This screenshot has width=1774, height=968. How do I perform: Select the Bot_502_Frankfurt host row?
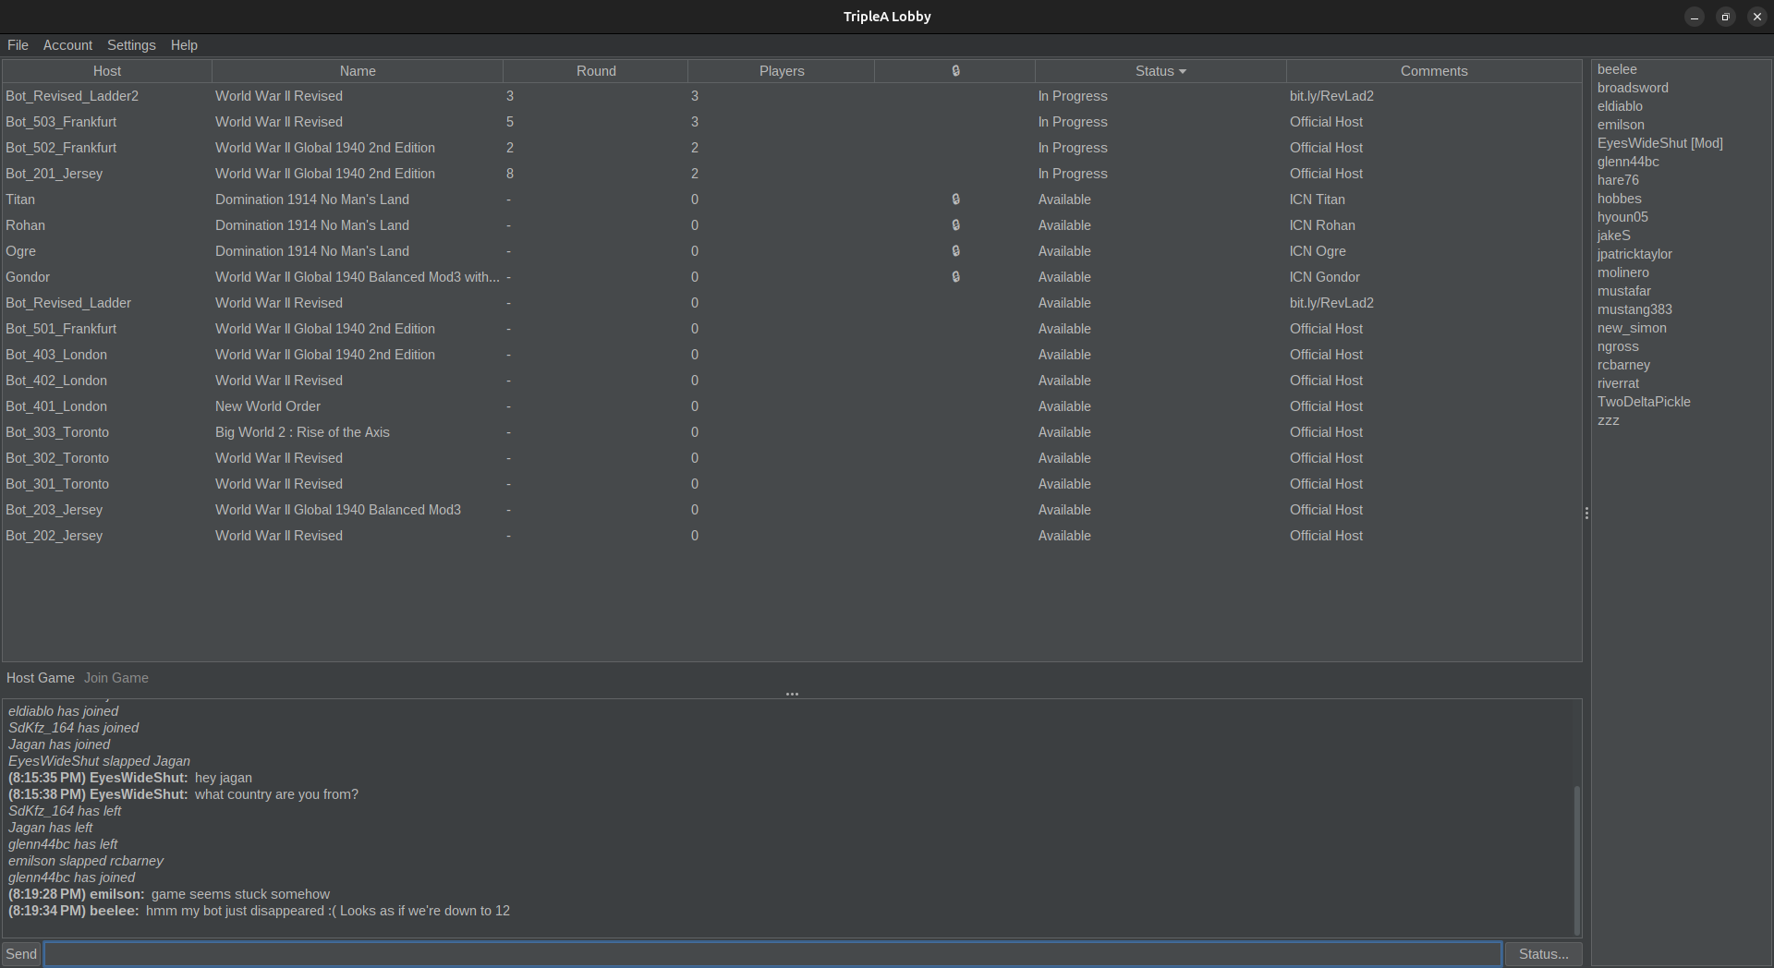(x=792, y=148)
